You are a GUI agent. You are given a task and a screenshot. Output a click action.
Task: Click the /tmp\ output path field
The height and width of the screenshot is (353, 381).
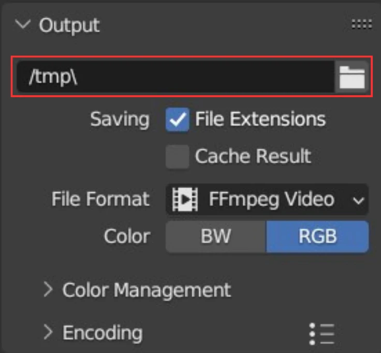pos(175,77)
